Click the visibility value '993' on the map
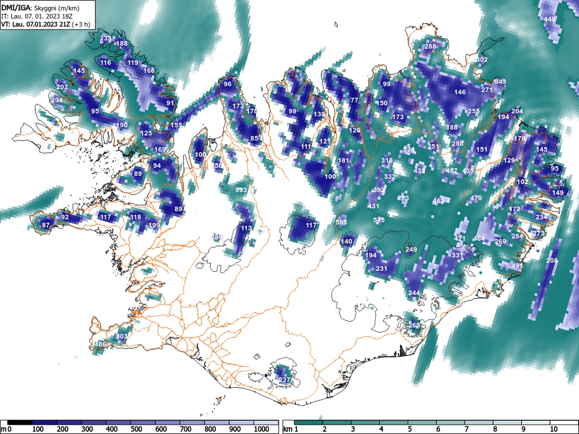 pyautogui.click(x=241, y=190)
